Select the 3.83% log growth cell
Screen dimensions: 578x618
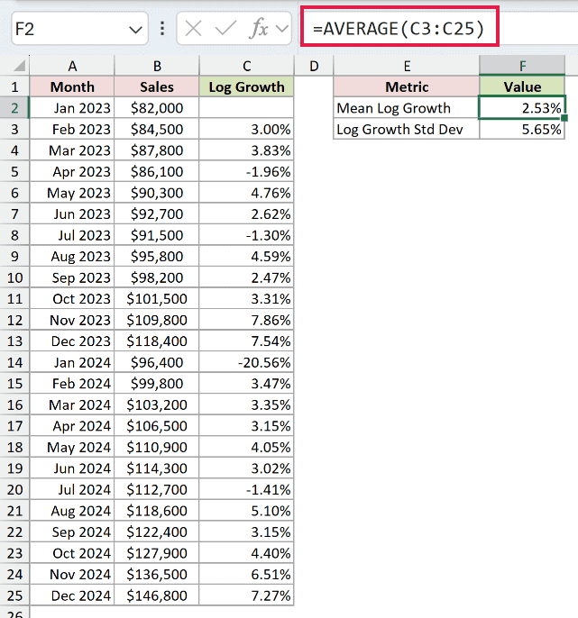click(x=246, y=150)
